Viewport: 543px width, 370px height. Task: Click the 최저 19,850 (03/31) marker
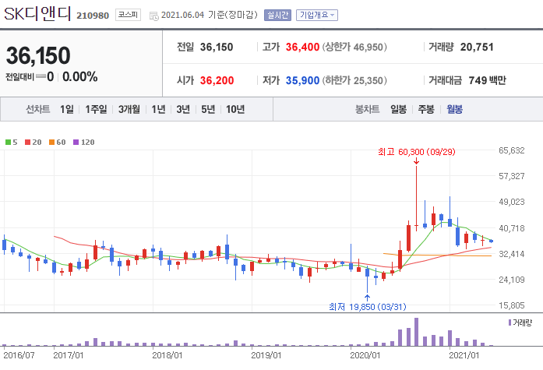(368, 307)
